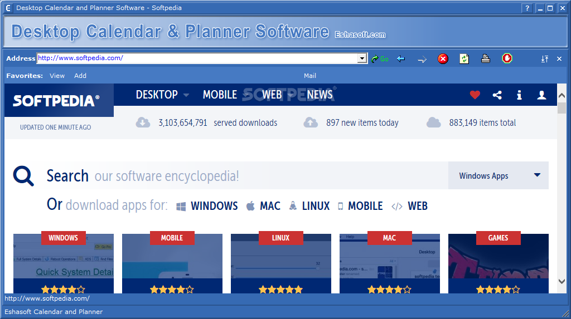Click the served downloads cloud icon
The image size is (571, 319).
click(x=143, y=122)
